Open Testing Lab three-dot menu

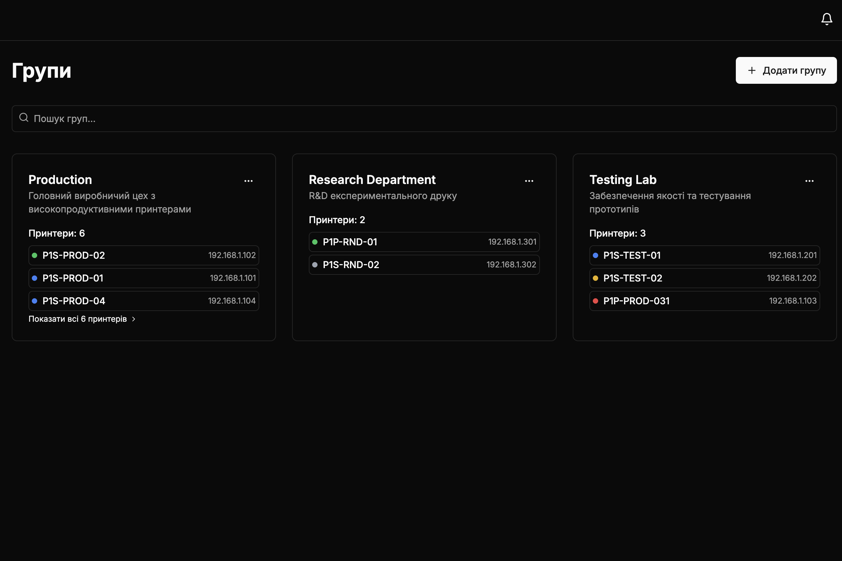point(809,181)
